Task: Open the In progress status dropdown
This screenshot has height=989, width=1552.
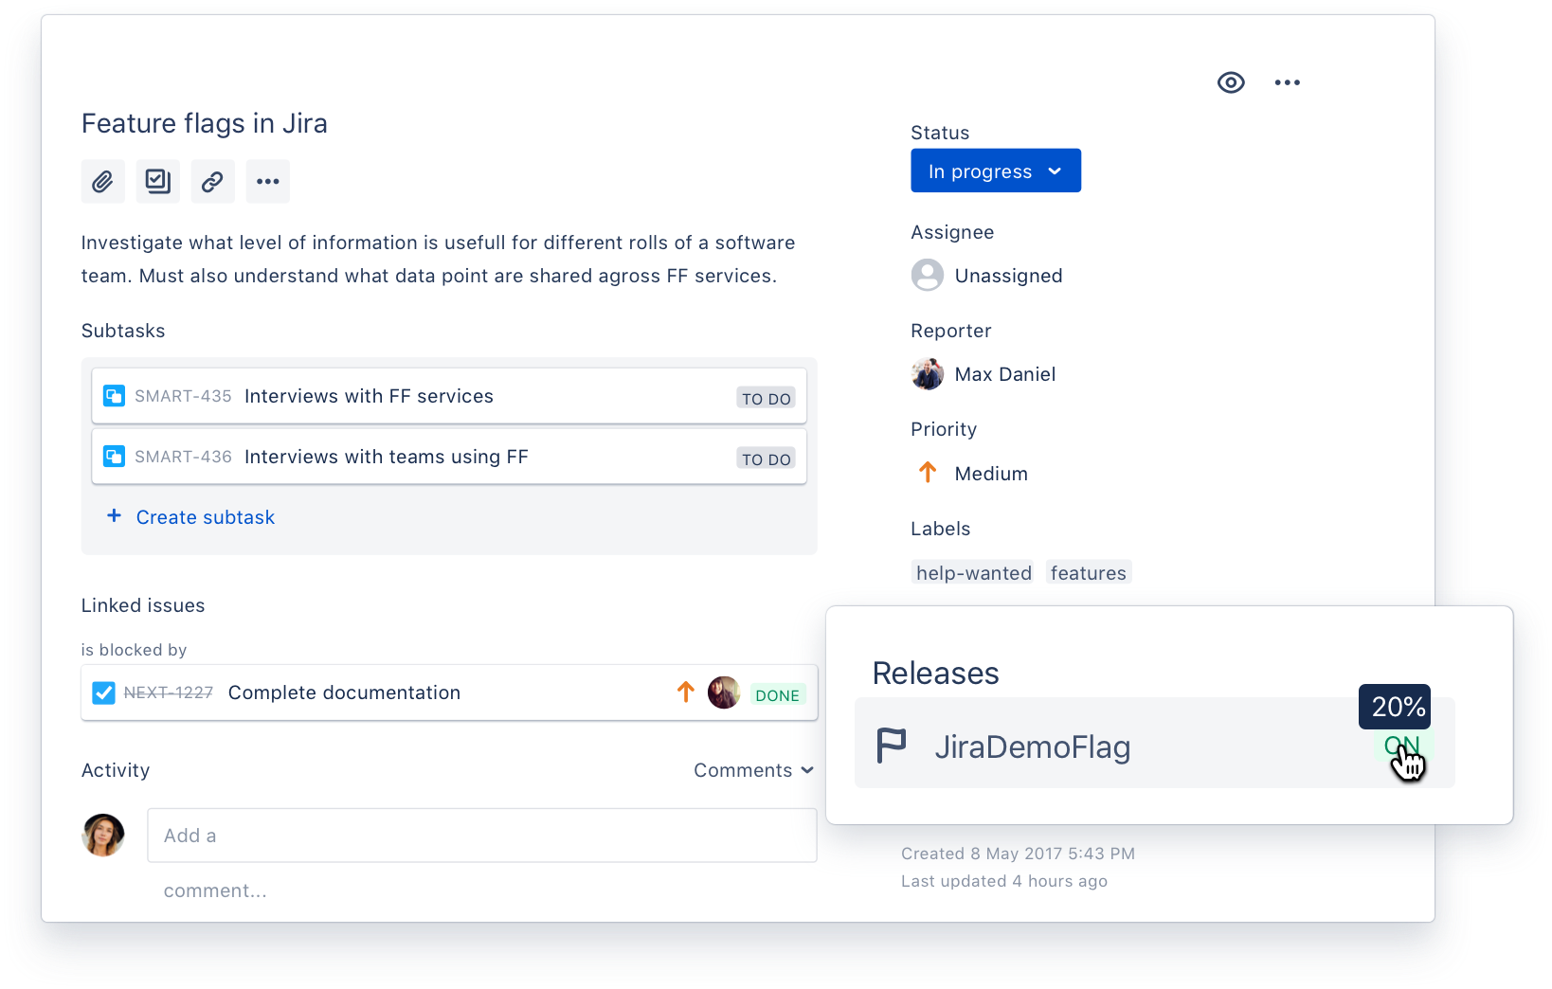Action: pyautogui.click(x=995, y=171)
